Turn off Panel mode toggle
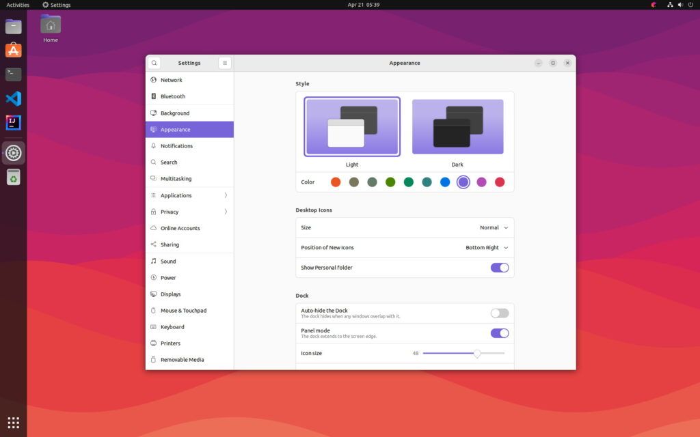The height and width of the screenshot is (437, 700). click(x=499, y=333)
